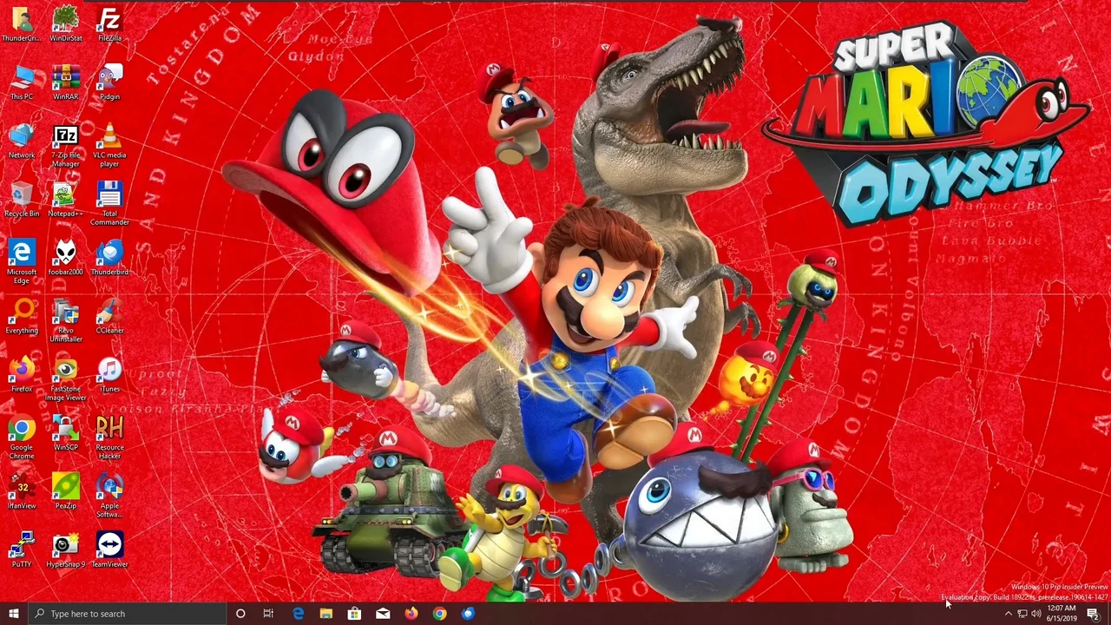
Task: Select the HyperSnap 9 desktop shortcut
Action: coord(66,549)
